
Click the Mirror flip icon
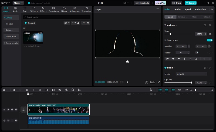66,90
